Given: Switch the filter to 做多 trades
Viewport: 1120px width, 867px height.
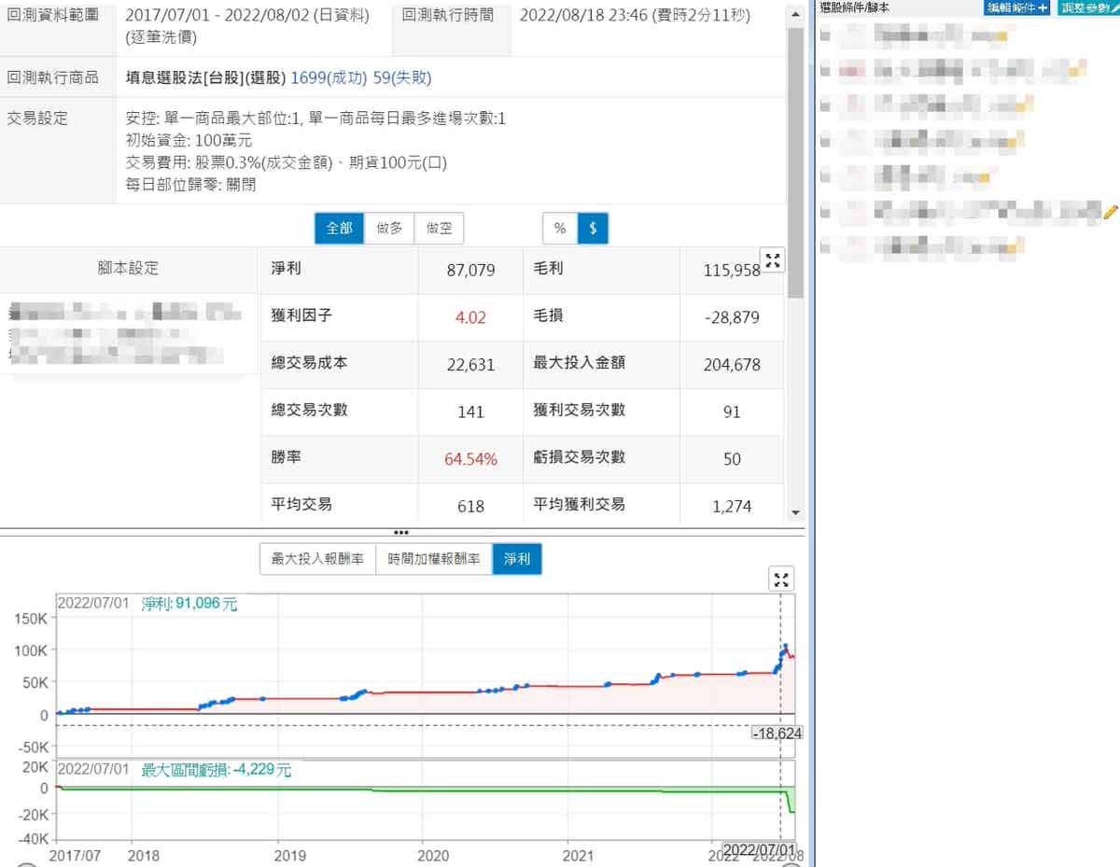Looking at the screenshot, I should pos(389,229).
